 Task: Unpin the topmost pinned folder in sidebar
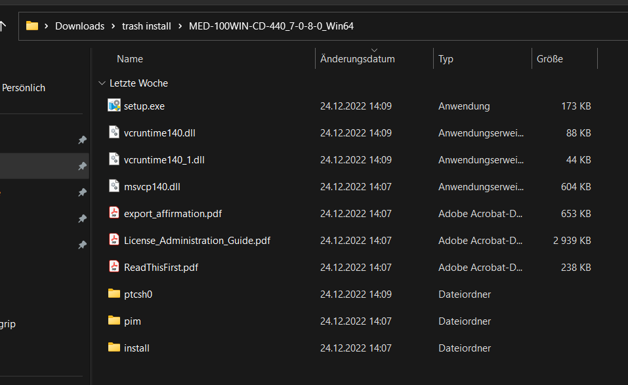[x=82, y=140]
